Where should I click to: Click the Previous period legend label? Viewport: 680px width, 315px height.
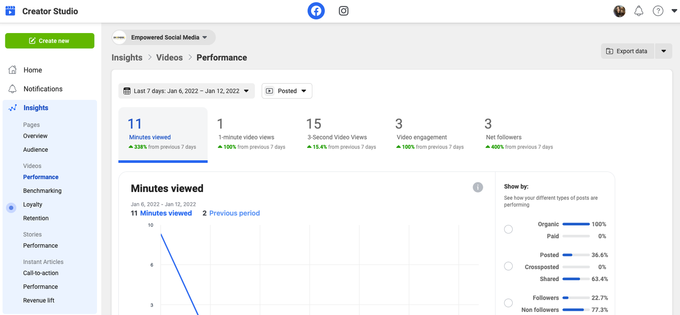(234, 213)
